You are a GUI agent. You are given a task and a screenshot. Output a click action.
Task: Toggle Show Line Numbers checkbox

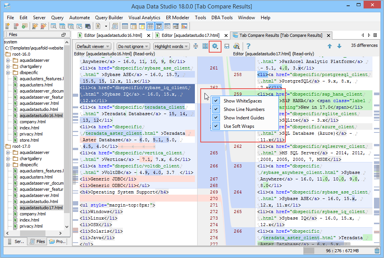pyautogui.click(x=216, y=109)
